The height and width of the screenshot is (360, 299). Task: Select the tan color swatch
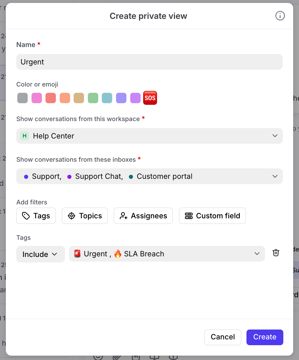click(79, 98)
